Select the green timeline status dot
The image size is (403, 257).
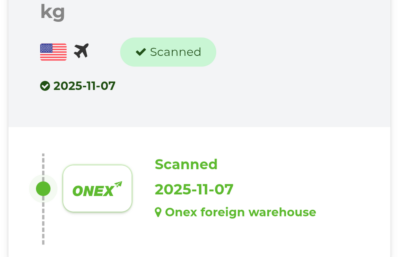(43, 189)
